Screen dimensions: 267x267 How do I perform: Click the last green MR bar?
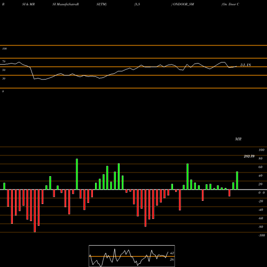coord(237,180)
